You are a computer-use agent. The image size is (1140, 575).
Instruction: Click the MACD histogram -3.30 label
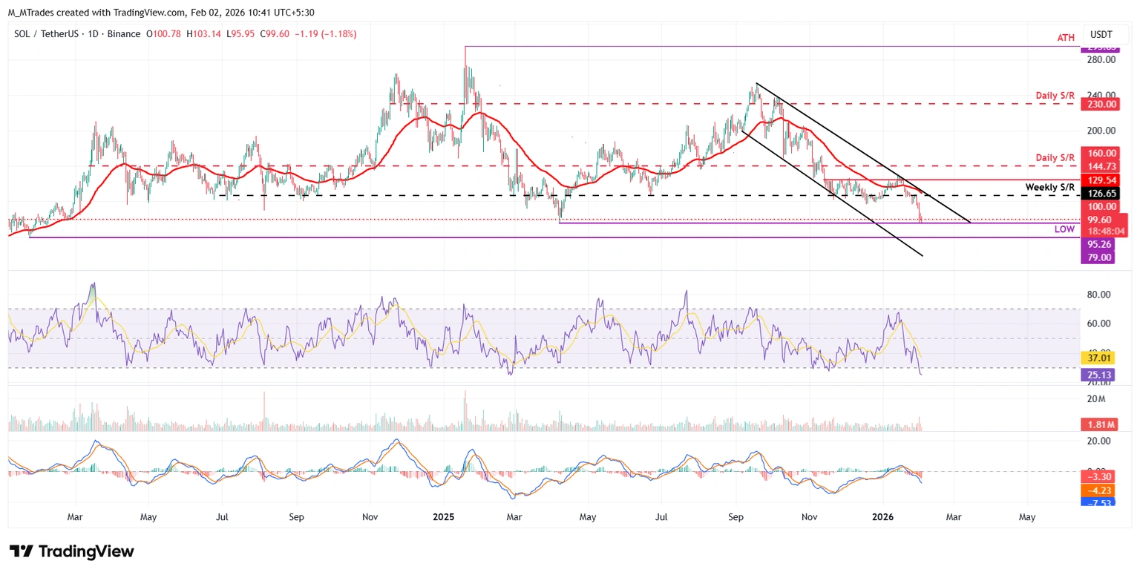click(1098, 476)
